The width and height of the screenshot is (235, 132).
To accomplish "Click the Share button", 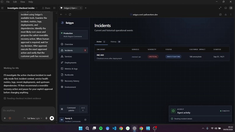I will coord(46,8).
